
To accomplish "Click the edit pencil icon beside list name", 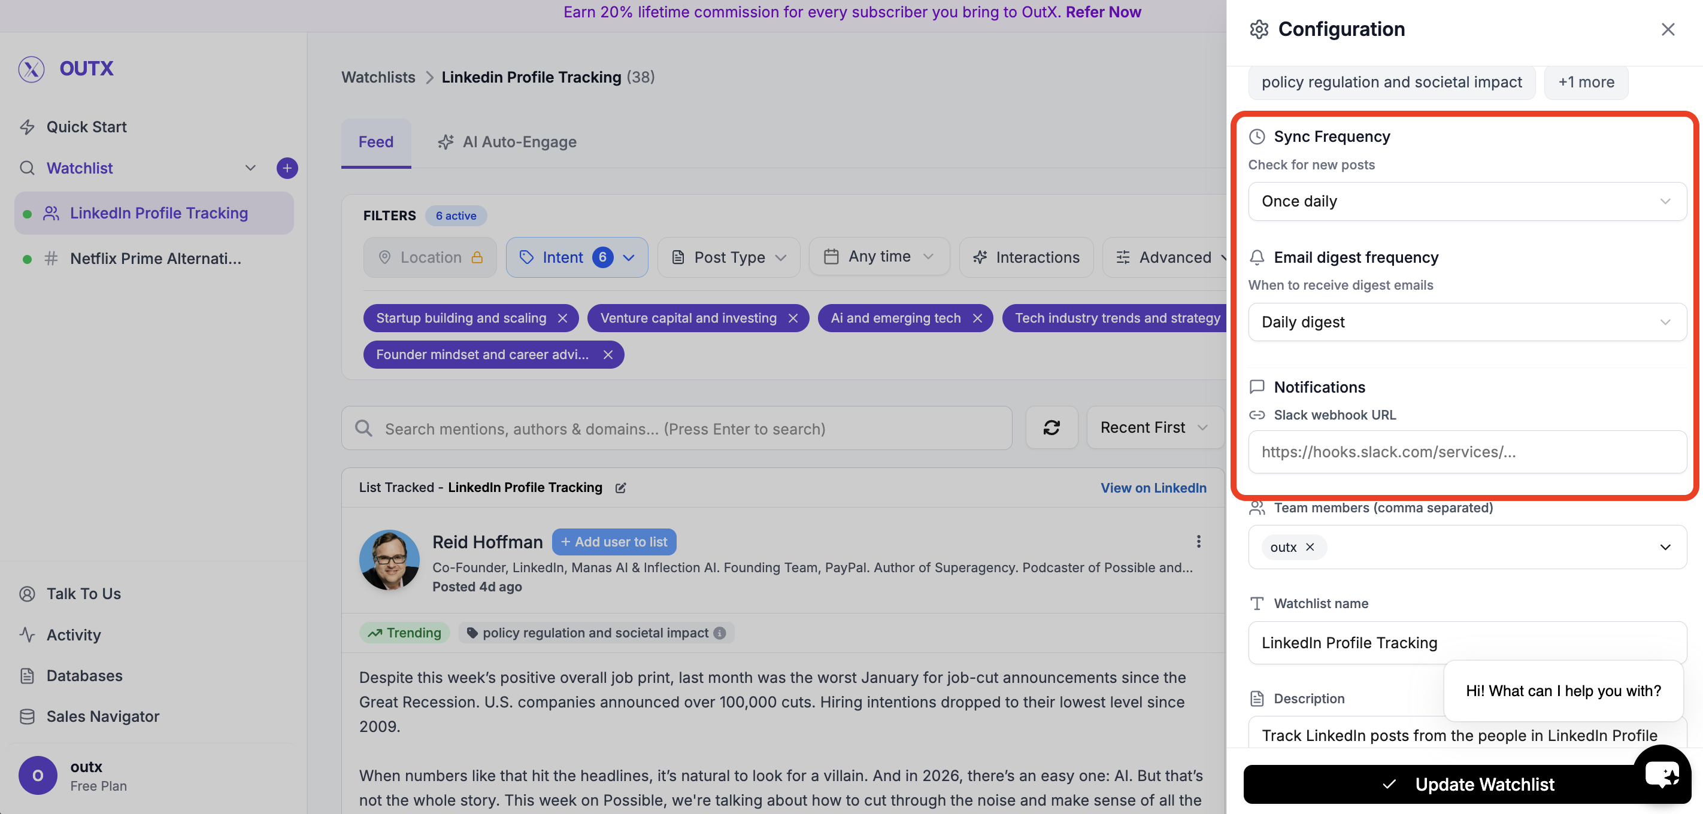I will [620, 488].
